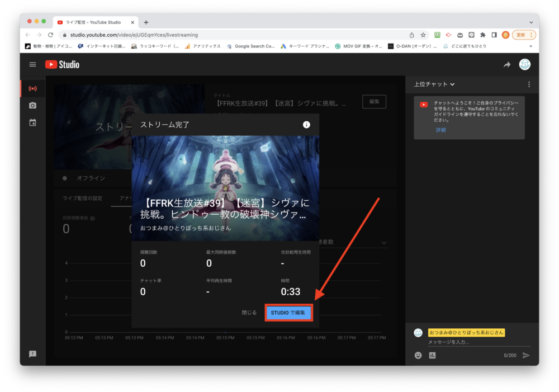This screenshot has height=392, width=559.
Task: Open the Webcam camera icon in sidebar
Action: [32, 106]
